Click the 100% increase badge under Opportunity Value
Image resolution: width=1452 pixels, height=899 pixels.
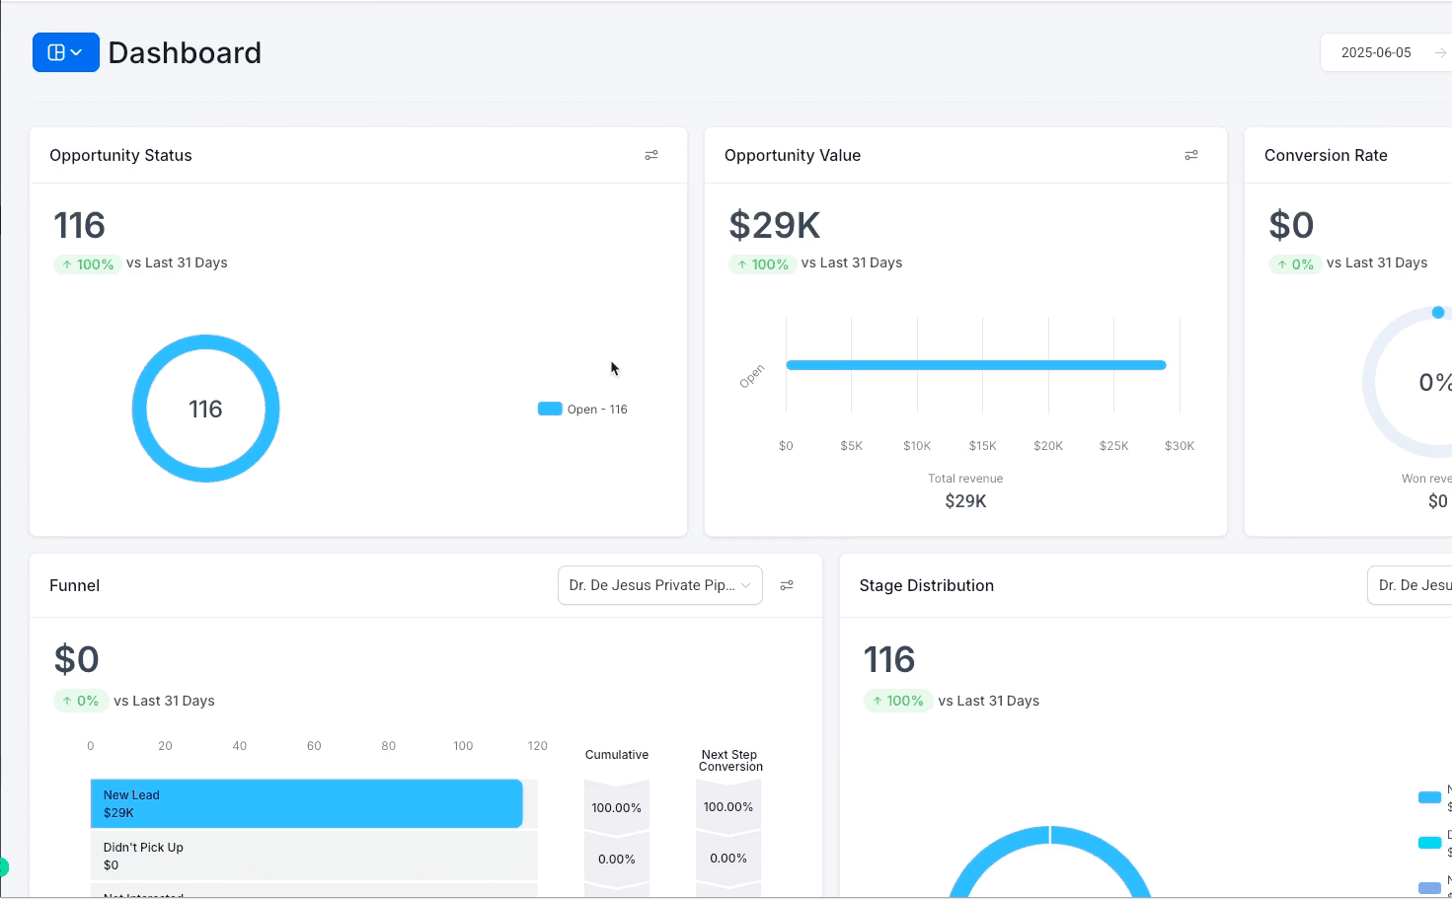click(x=762, y=263)
